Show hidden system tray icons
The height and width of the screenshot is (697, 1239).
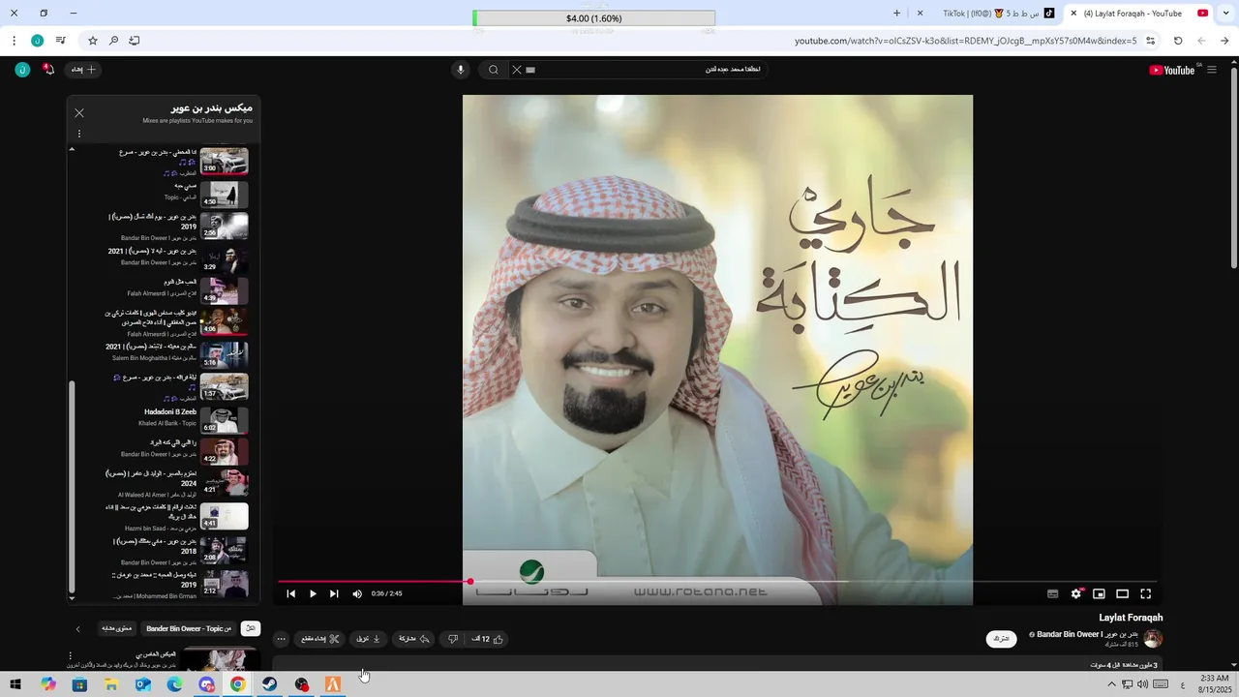tap(1111, 684)
